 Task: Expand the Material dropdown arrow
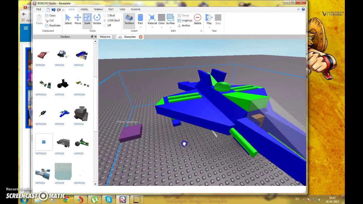(x=152, y=27)
